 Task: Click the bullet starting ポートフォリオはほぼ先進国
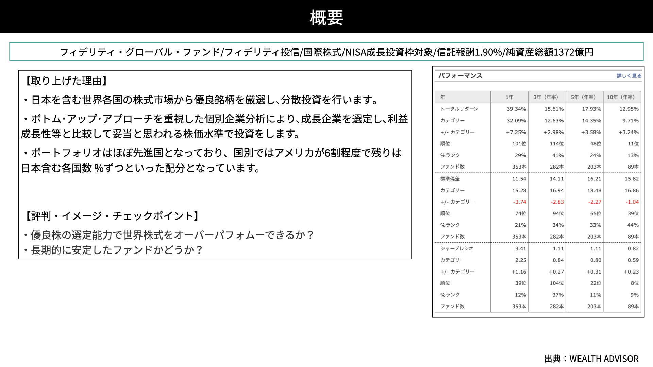click(x=212, y=160)
